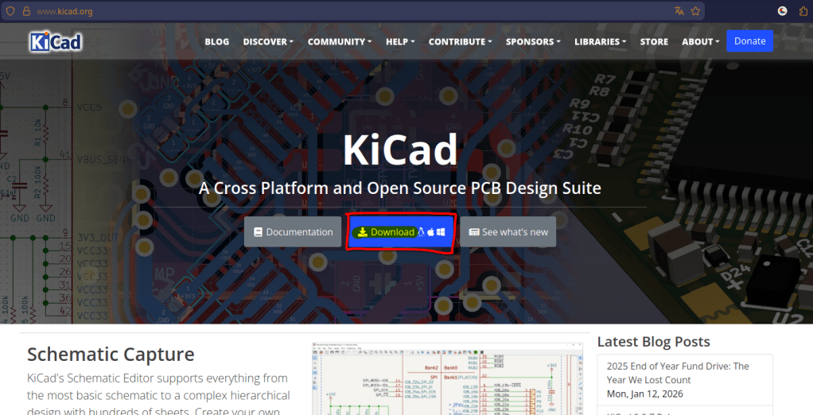Screen dimensions: 813x415
Task: Expand the Community dropdown menu
Action: pos(340,41)
